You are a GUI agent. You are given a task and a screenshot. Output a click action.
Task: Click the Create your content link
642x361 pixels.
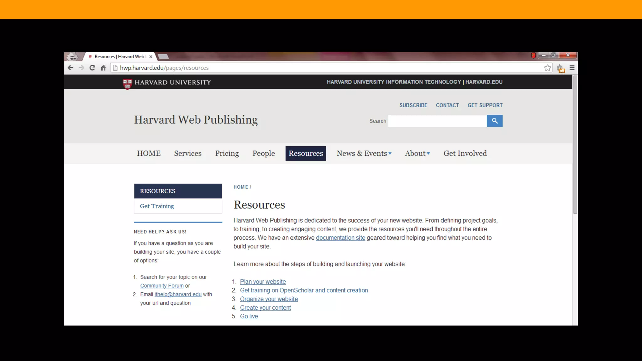point(265,307)
